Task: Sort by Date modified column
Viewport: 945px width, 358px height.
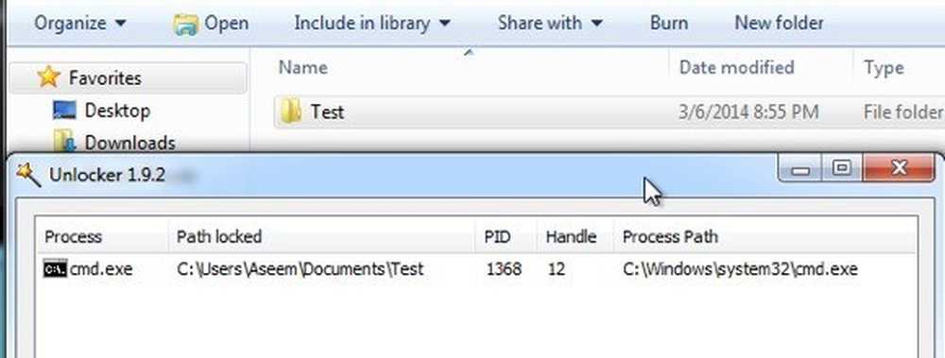Action: [761, 67]
